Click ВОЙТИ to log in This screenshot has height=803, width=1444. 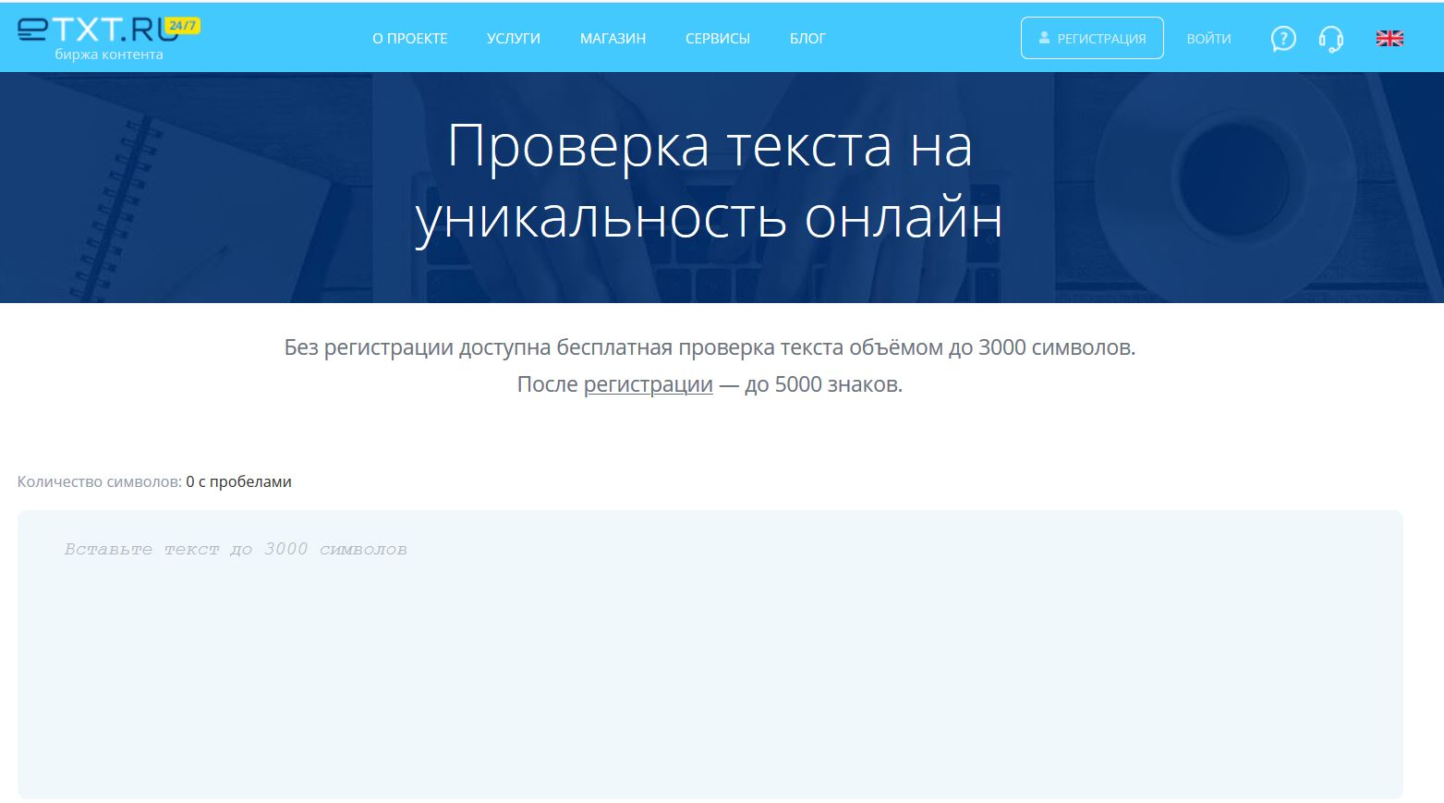click(1208, 39)
